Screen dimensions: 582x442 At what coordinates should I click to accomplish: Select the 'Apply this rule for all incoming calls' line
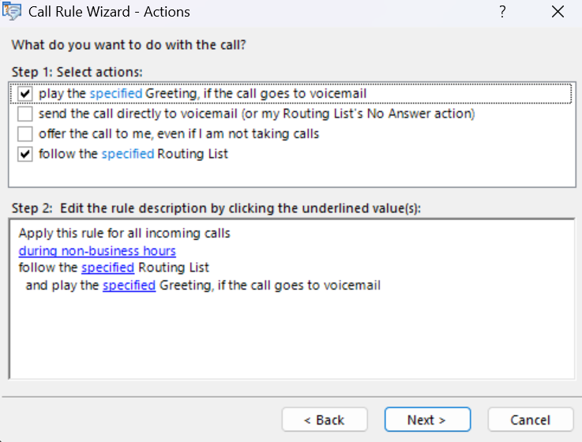124,234
